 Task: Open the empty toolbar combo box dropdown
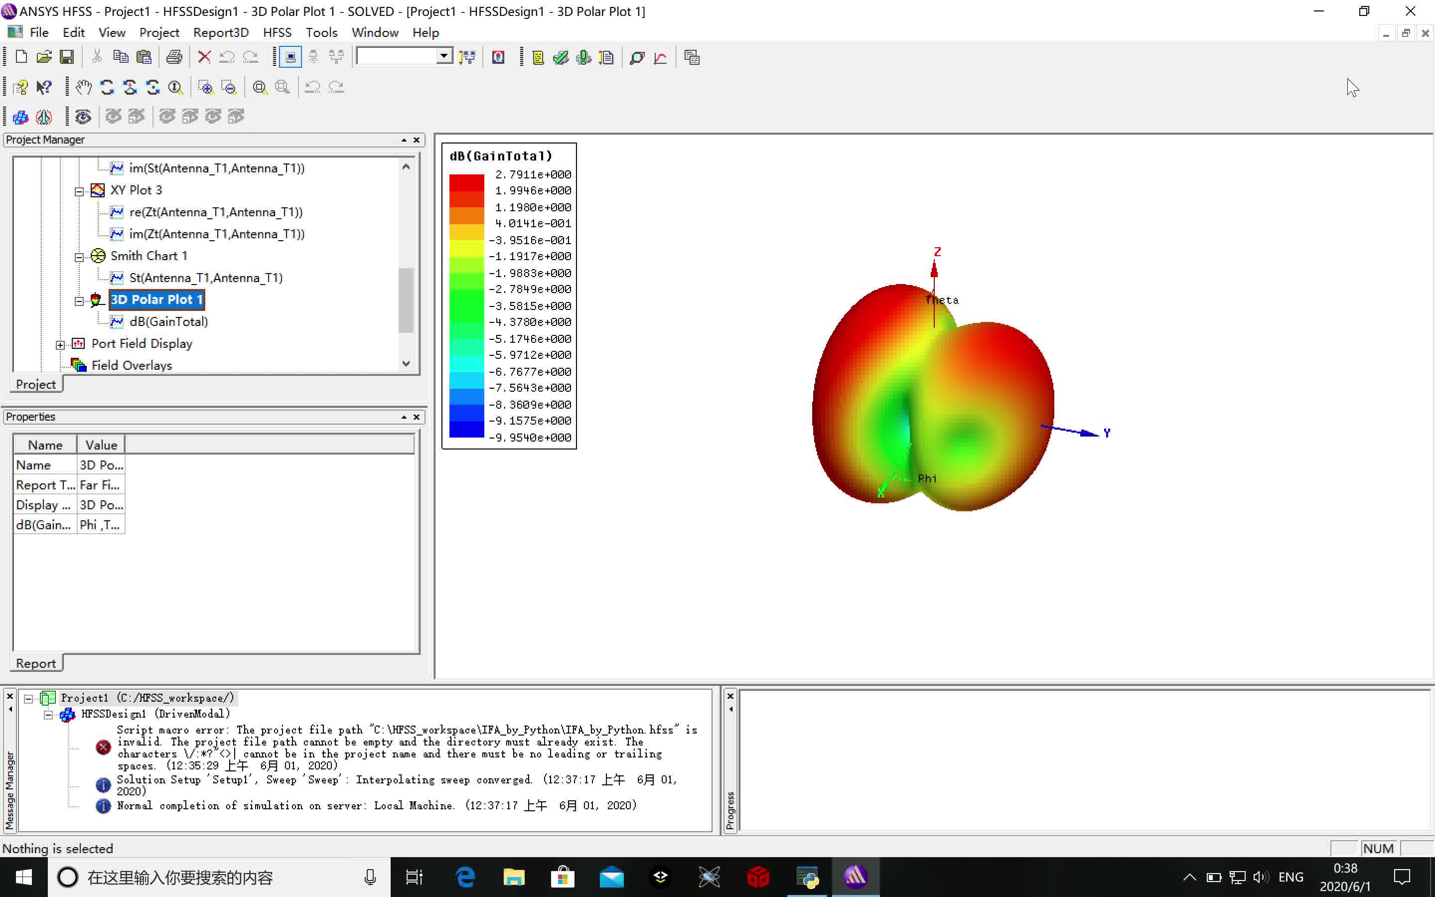point(443,56)
